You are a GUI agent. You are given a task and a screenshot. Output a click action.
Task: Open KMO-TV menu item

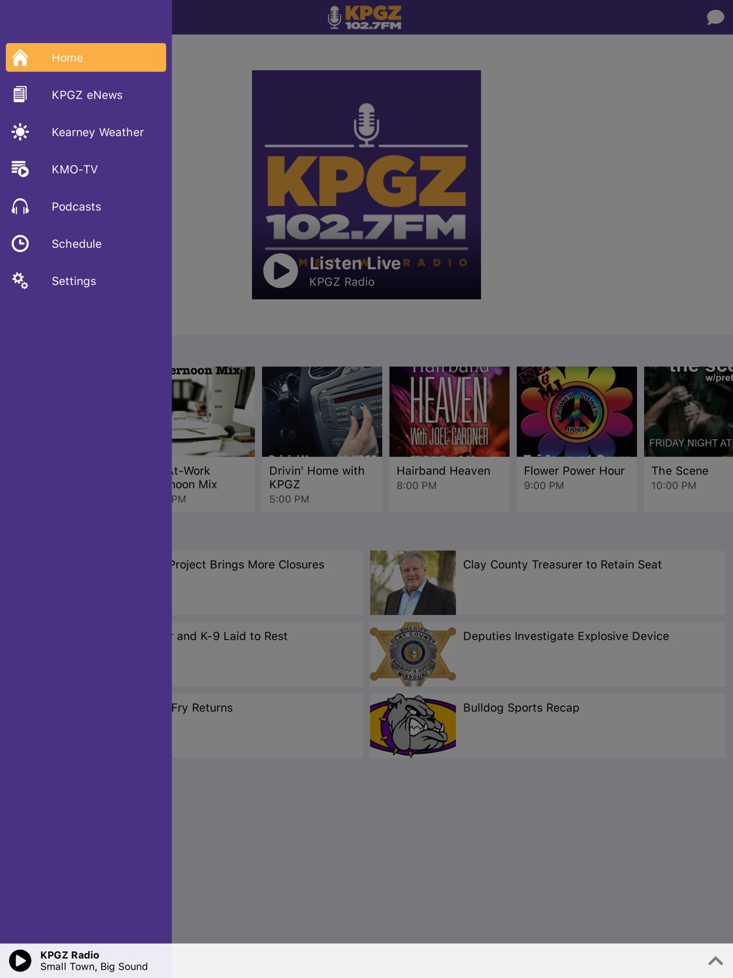click(x=86, y=169)
